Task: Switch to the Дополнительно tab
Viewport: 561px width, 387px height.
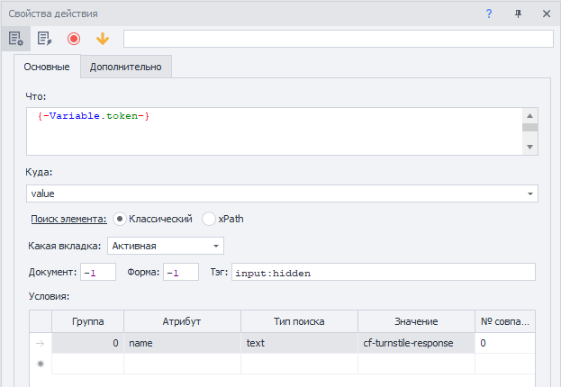Action: coord(125,67)
